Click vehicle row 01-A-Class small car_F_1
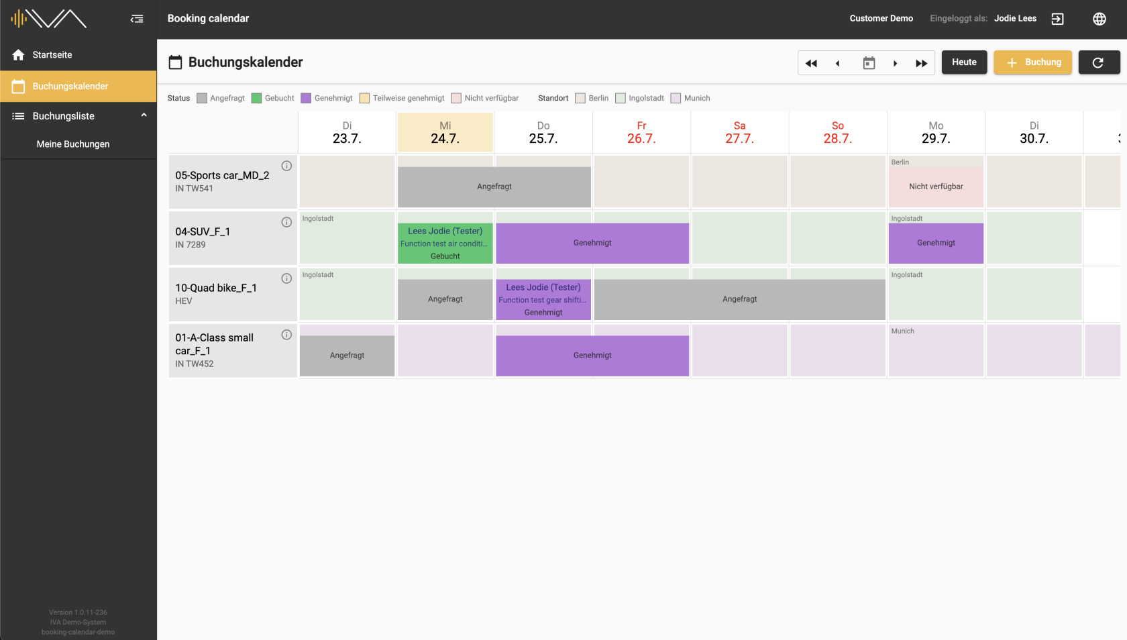This screenshot has width=1127, height=640. tap(232, 351)
